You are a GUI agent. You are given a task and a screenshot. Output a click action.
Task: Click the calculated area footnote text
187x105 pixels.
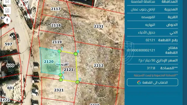pyautogui.click(x=156, y=75)
